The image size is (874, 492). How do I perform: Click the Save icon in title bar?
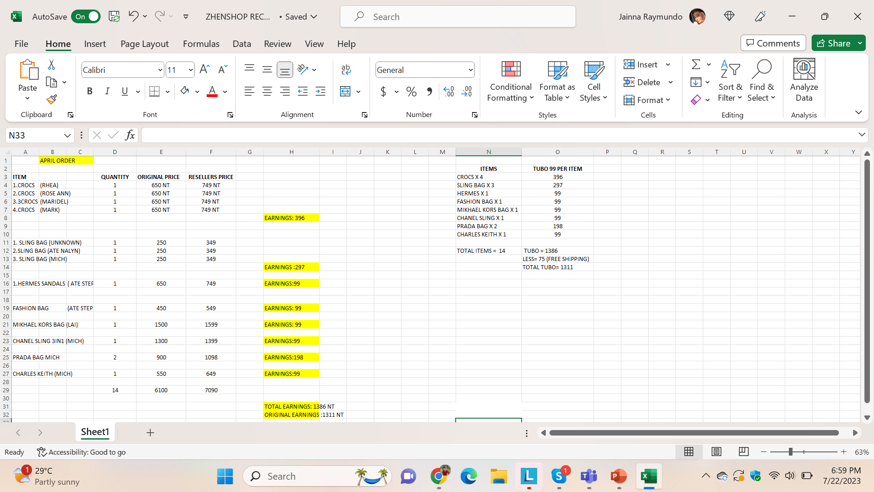(x=114, y=16)
